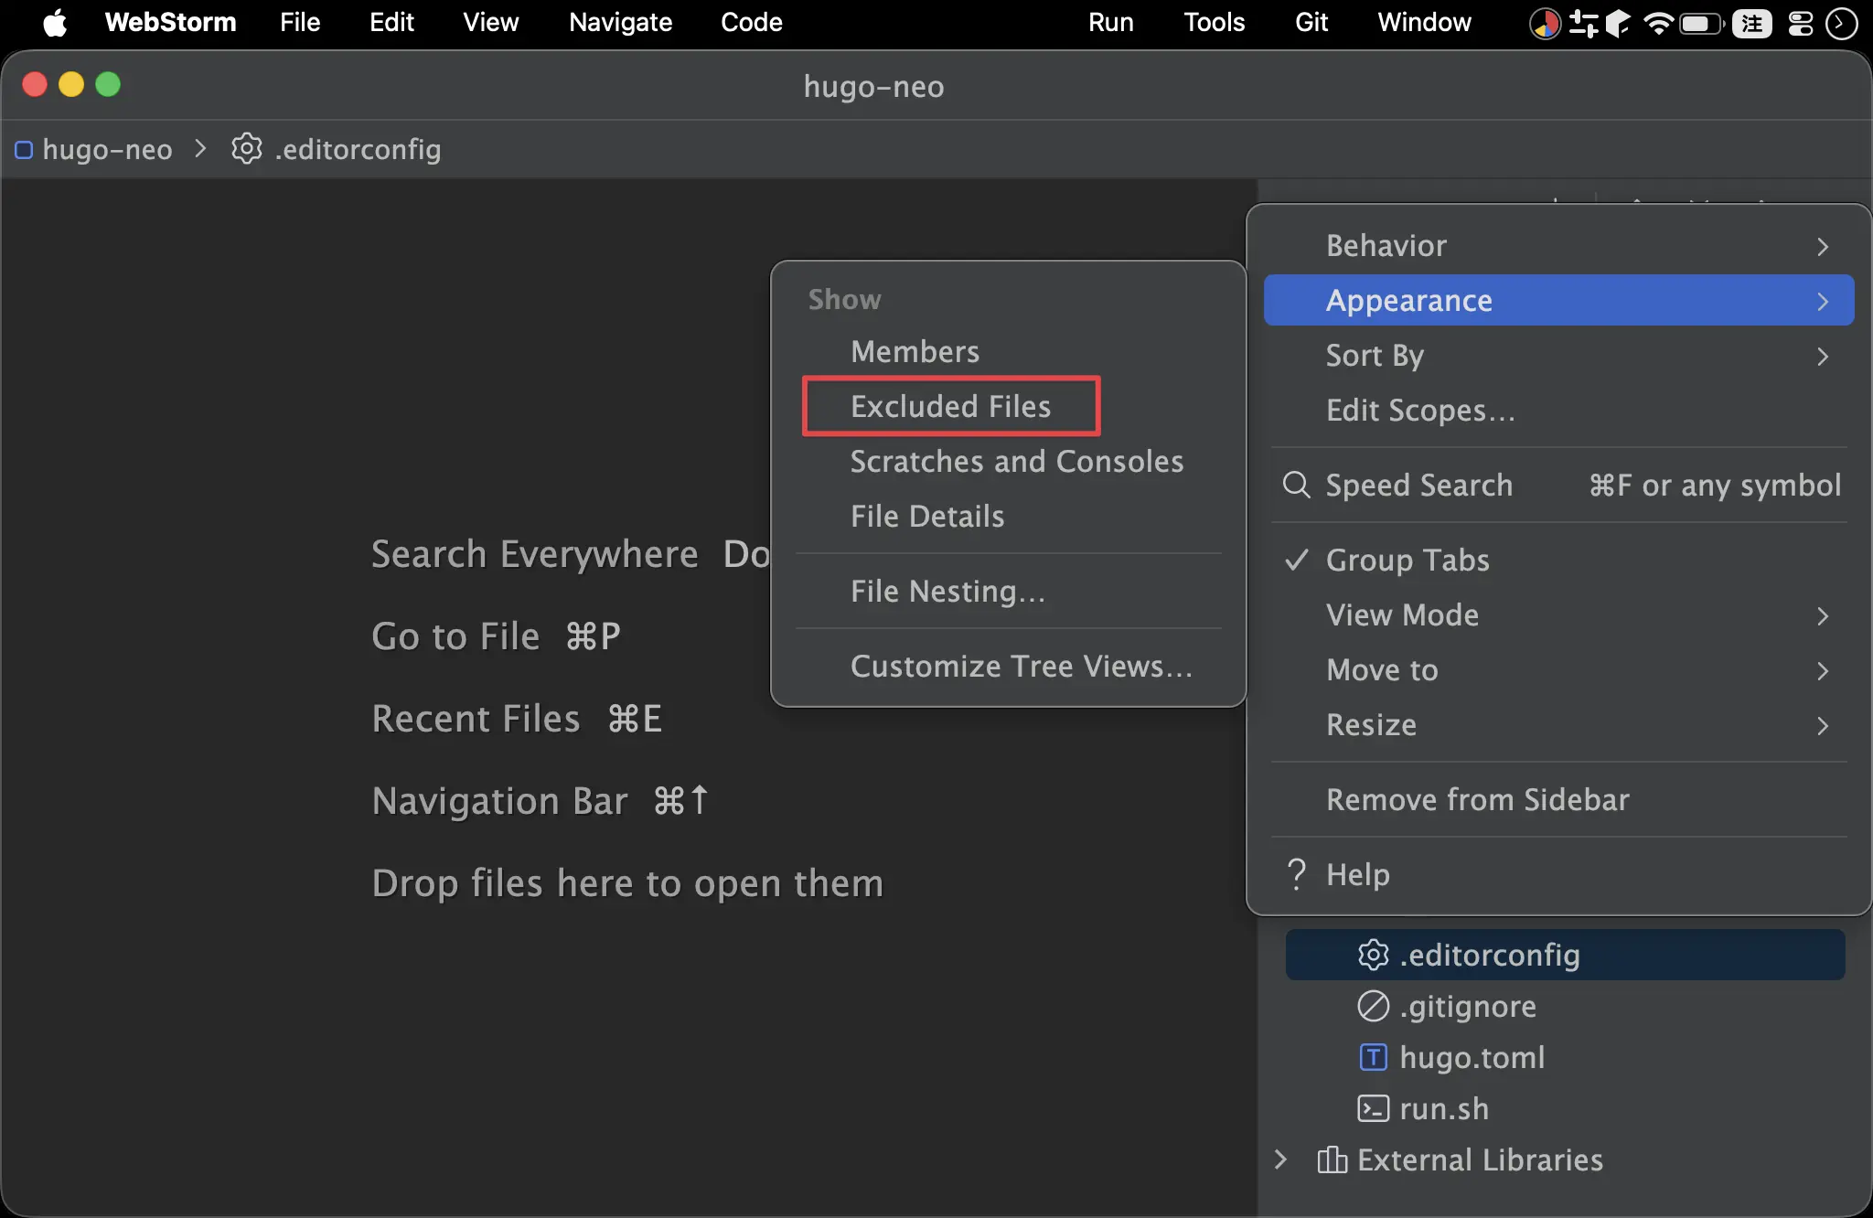Click the pie-chart timer icon in menu bar
Screen dimensions: 1873x1218
click(1545, 23)
